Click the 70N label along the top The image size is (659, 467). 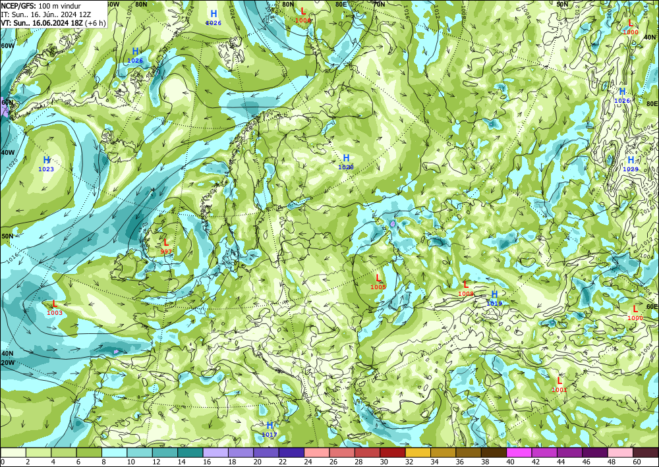(380, 4)
